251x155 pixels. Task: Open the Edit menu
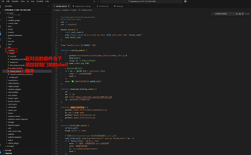[x=8, y=1]
